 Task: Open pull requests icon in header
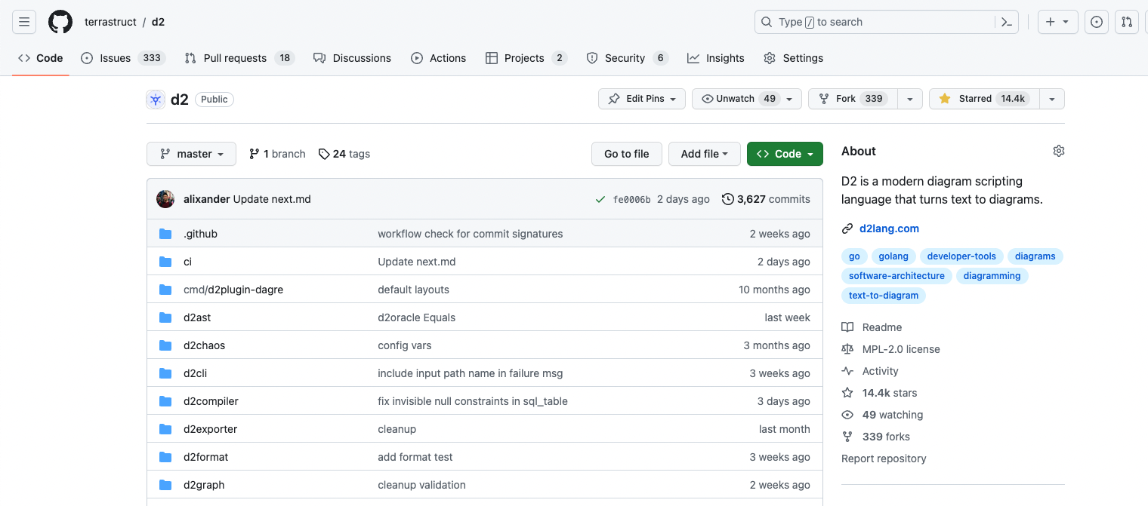click(x=1127, y=22)
